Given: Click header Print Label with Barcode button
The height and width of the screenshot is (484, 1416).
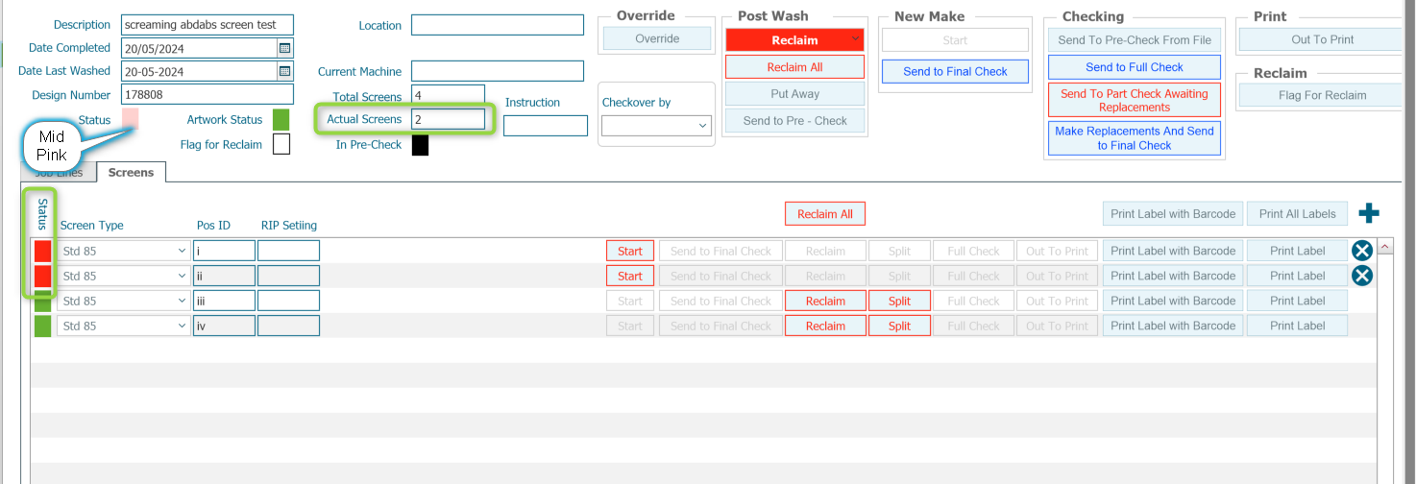Looking at the screenshot, I should click(x=1173, y=214).
